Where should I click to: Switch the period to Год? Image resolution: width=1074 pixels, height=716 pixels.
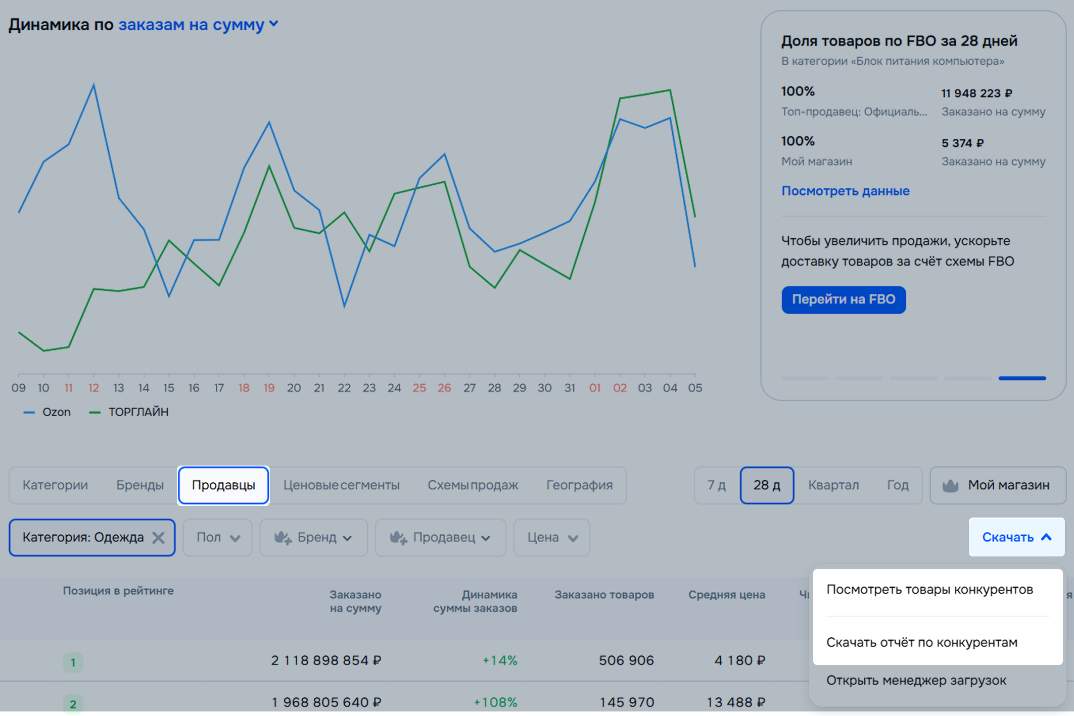point(898,485)
